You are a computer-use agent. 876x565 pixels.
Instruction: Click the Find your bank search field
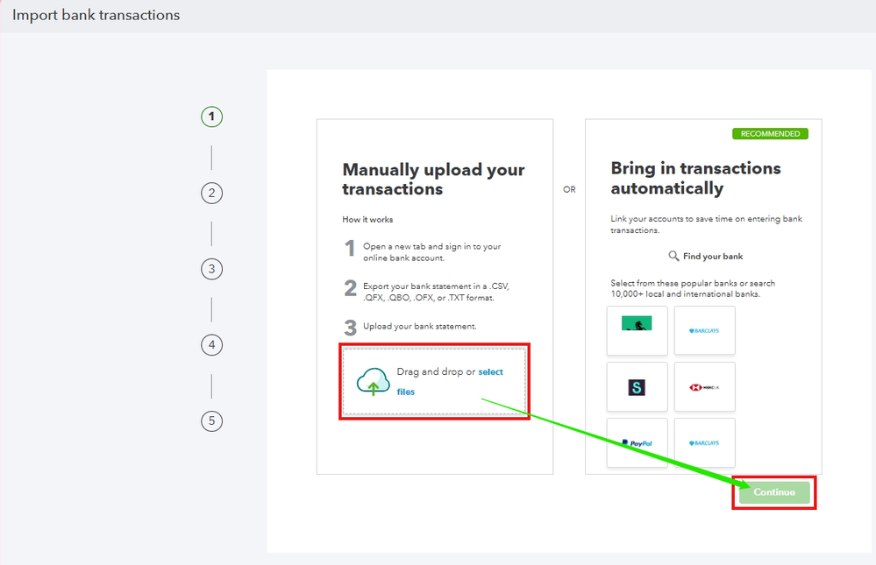(x=705, y=257)
